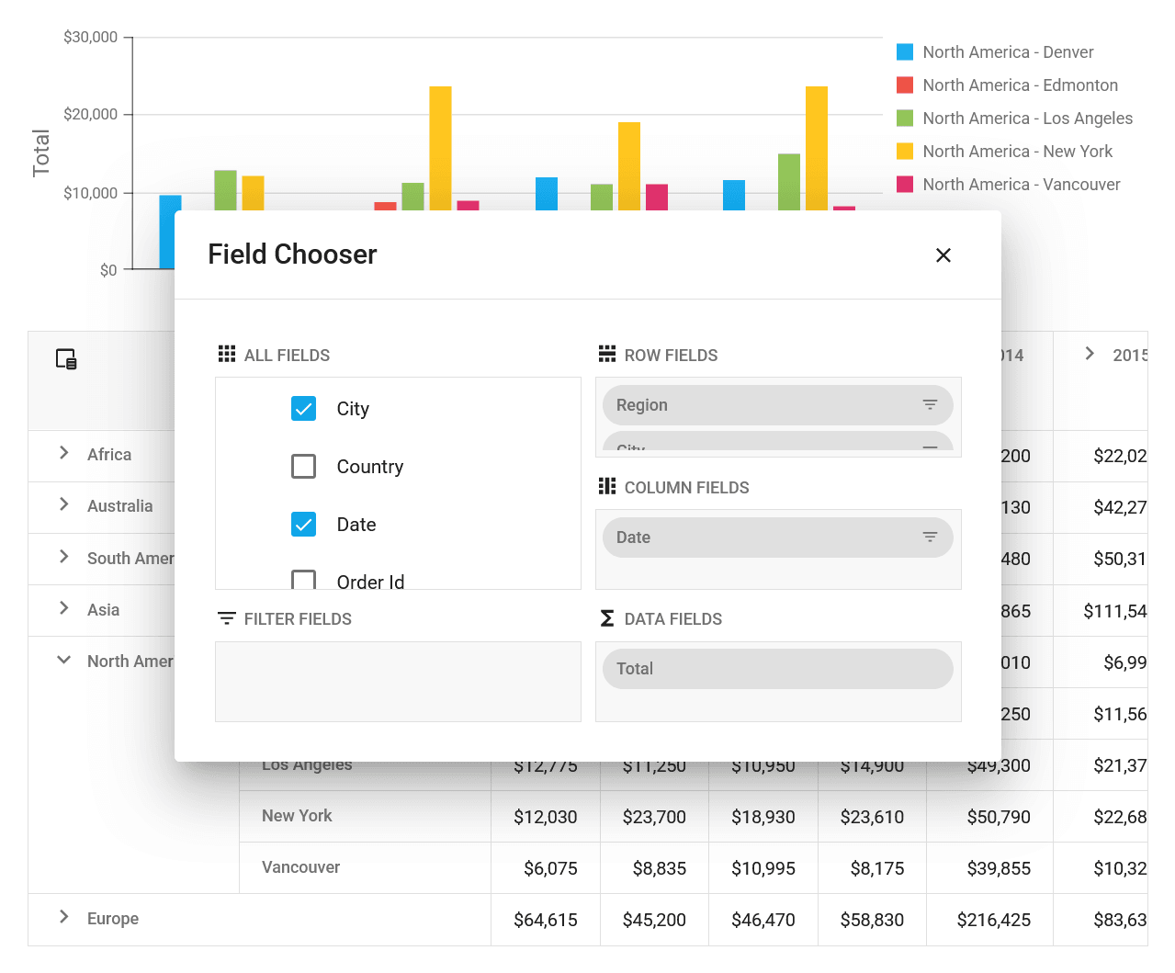
Task: Click the Vancouver cell $10,995
Action: pyautogui.click(x=763, y=868)
